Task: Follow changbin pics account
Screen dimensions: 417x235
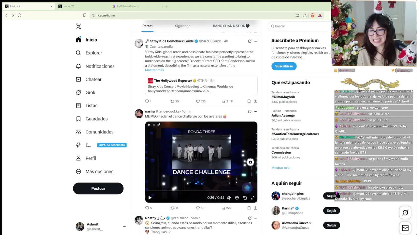Action: (x=331, y=196)
